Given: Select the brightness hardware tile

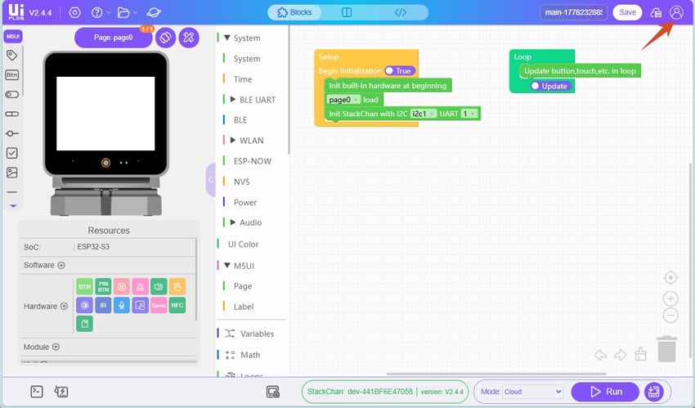Looking at the screenshot, I should 85,305.
